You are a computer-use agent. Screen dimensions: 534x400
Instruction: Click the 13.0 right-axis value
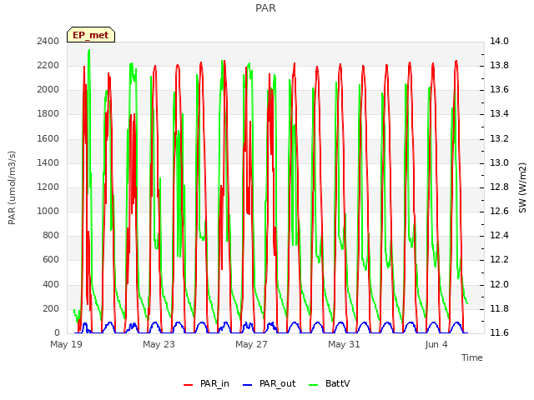point(499,162)
